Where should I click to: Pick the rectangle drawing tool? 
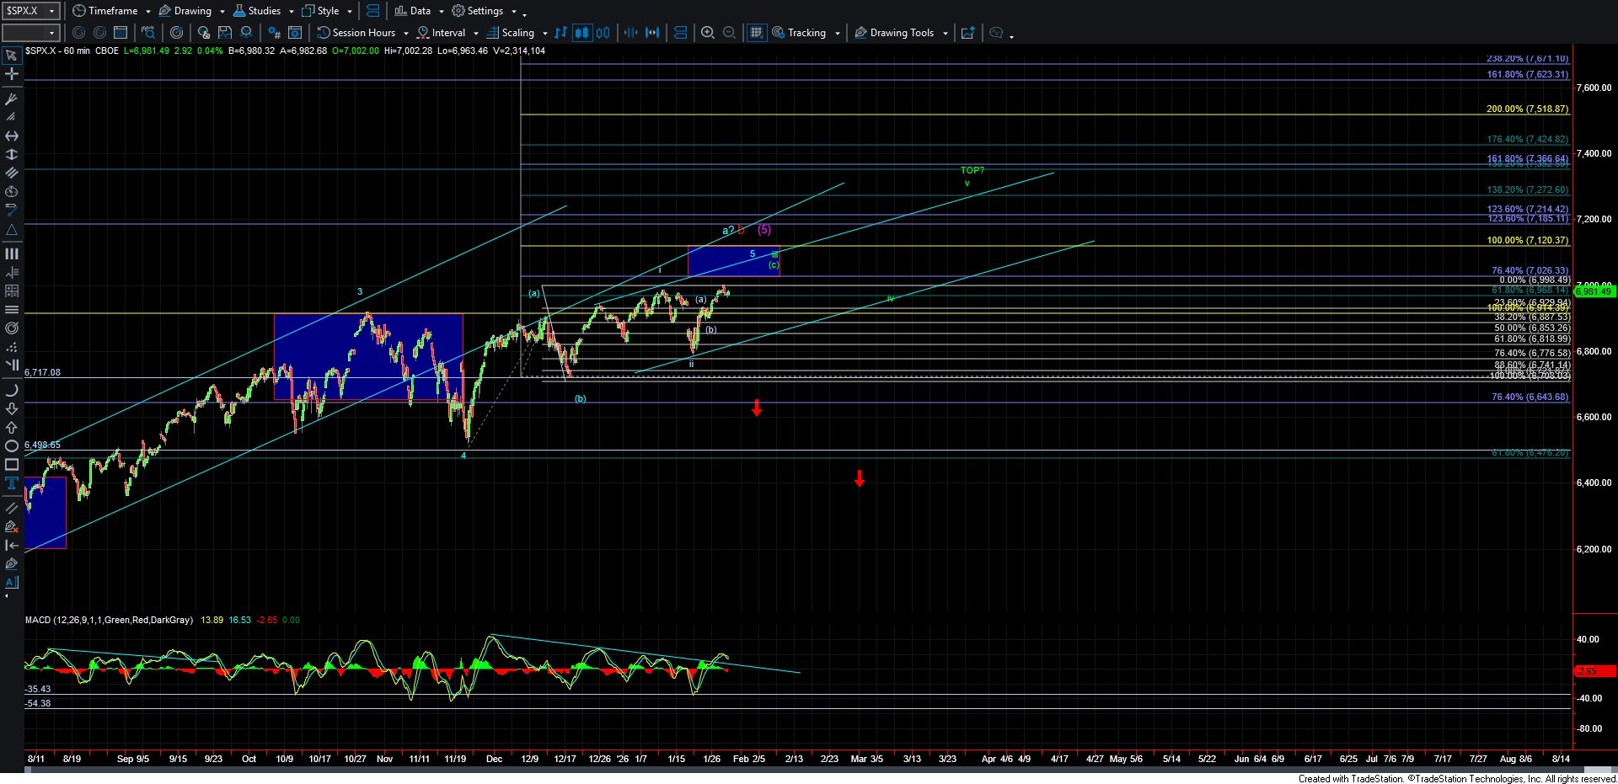[12, 465]
